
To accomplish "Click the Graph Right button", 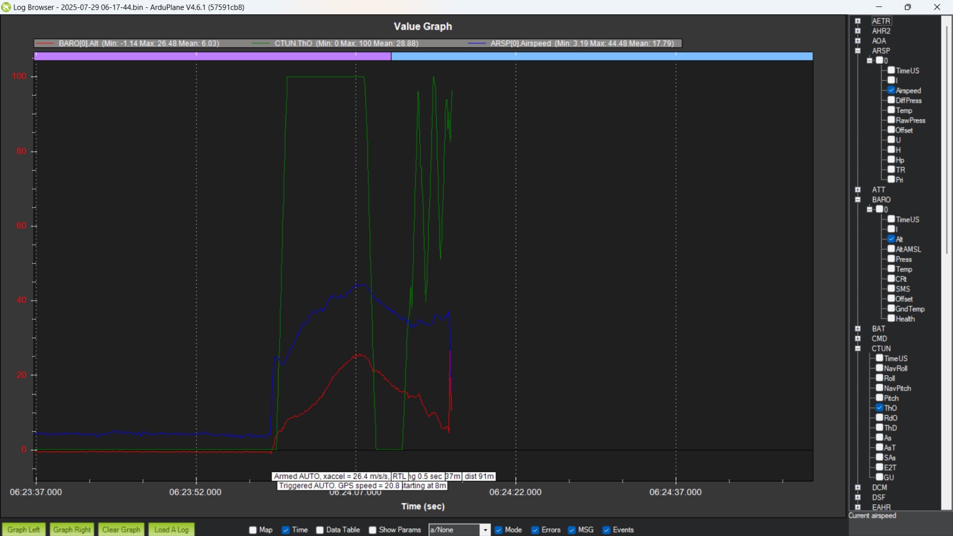I will [72, 530].
